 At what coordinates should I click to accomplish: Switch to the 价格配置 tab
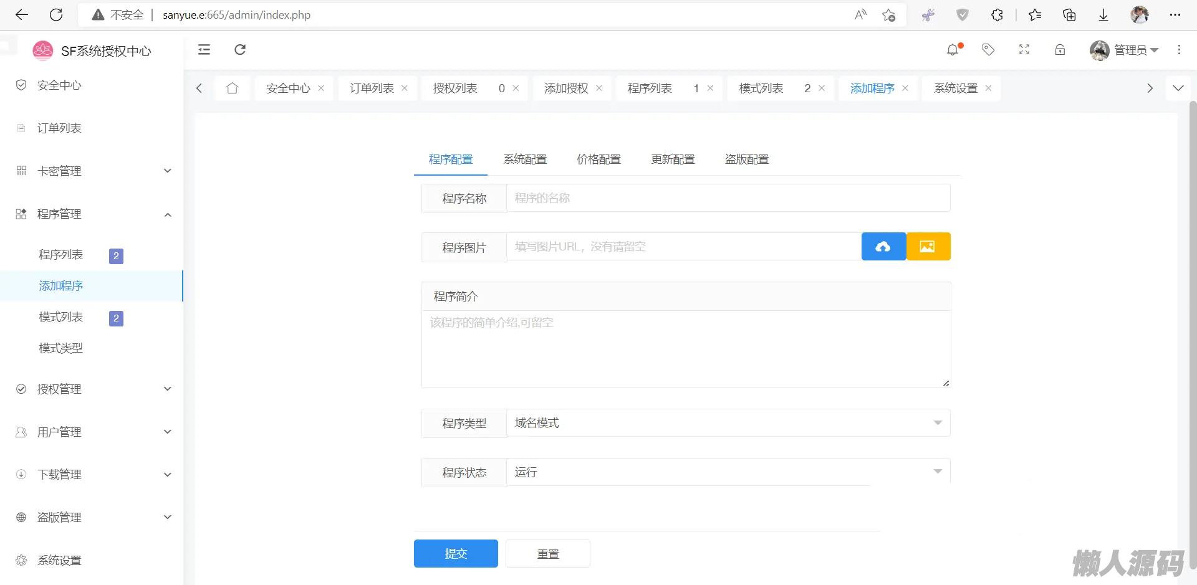(598, 159)
